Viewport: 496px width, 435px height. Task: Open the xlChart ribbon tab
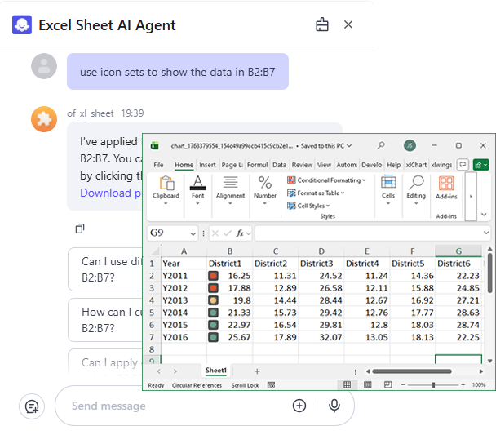click(416, 165)
